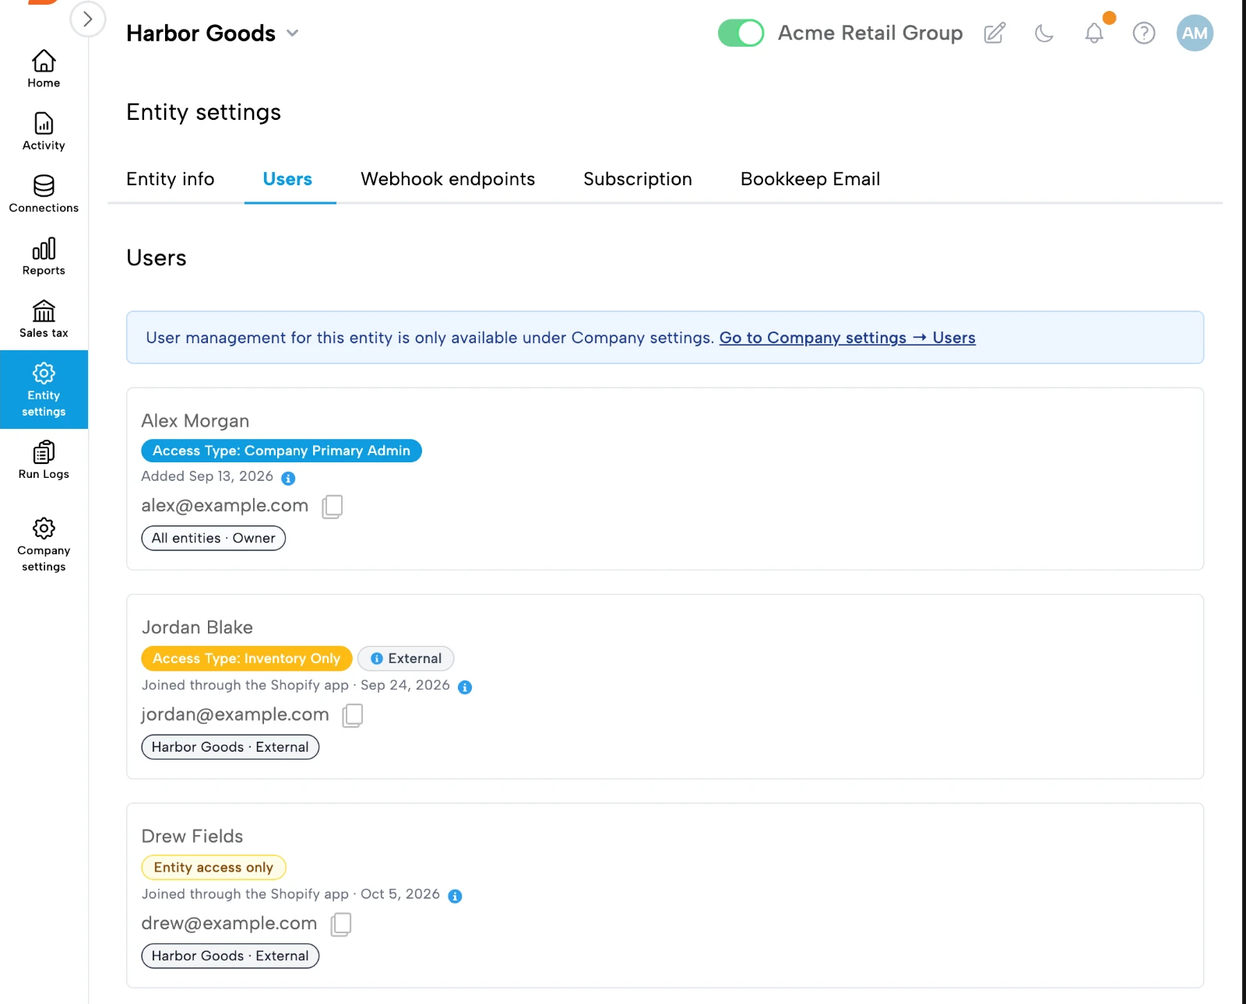Click the Alex Morgan user name
The image size is (1246, 1004).
pyautogui.click(x=195, y=421)
